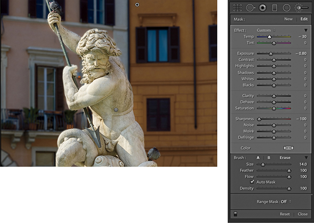Viewport: 314px width, 223px height.
Task: Switch to brush B
Action: (x=268, y=158)
